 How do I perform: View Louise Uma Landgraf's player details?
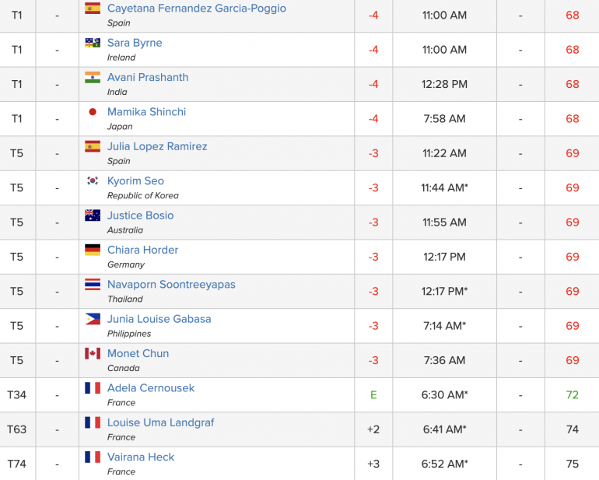coord(160,422)
